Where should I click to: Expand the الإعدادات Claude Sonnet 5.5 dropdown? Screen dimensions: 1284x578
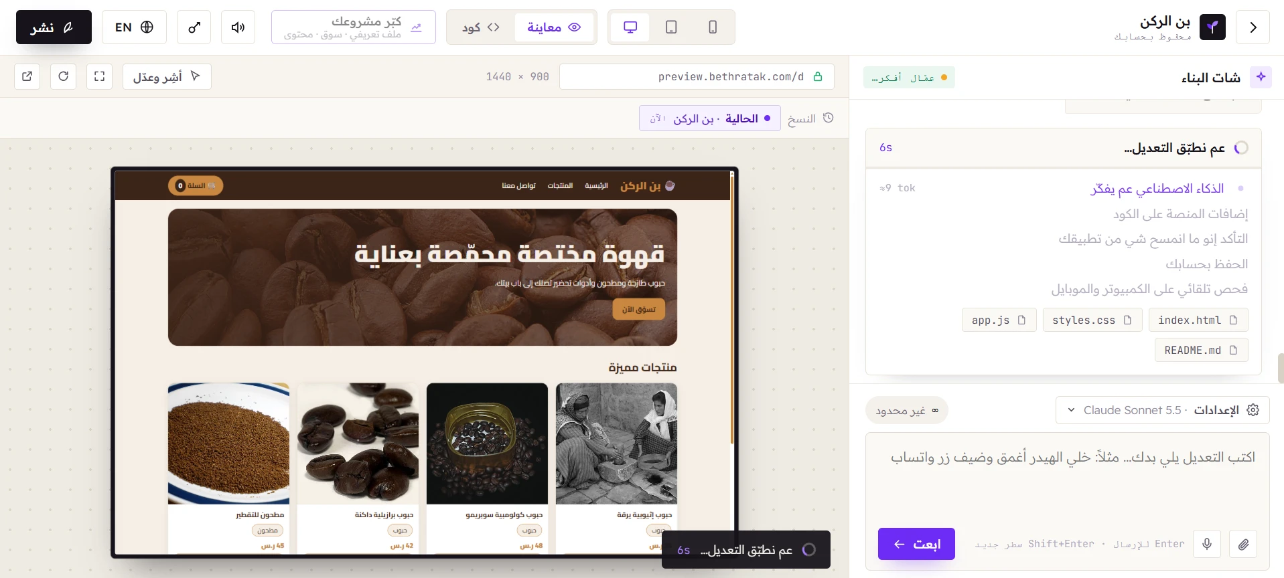[x=1163, y=410]
